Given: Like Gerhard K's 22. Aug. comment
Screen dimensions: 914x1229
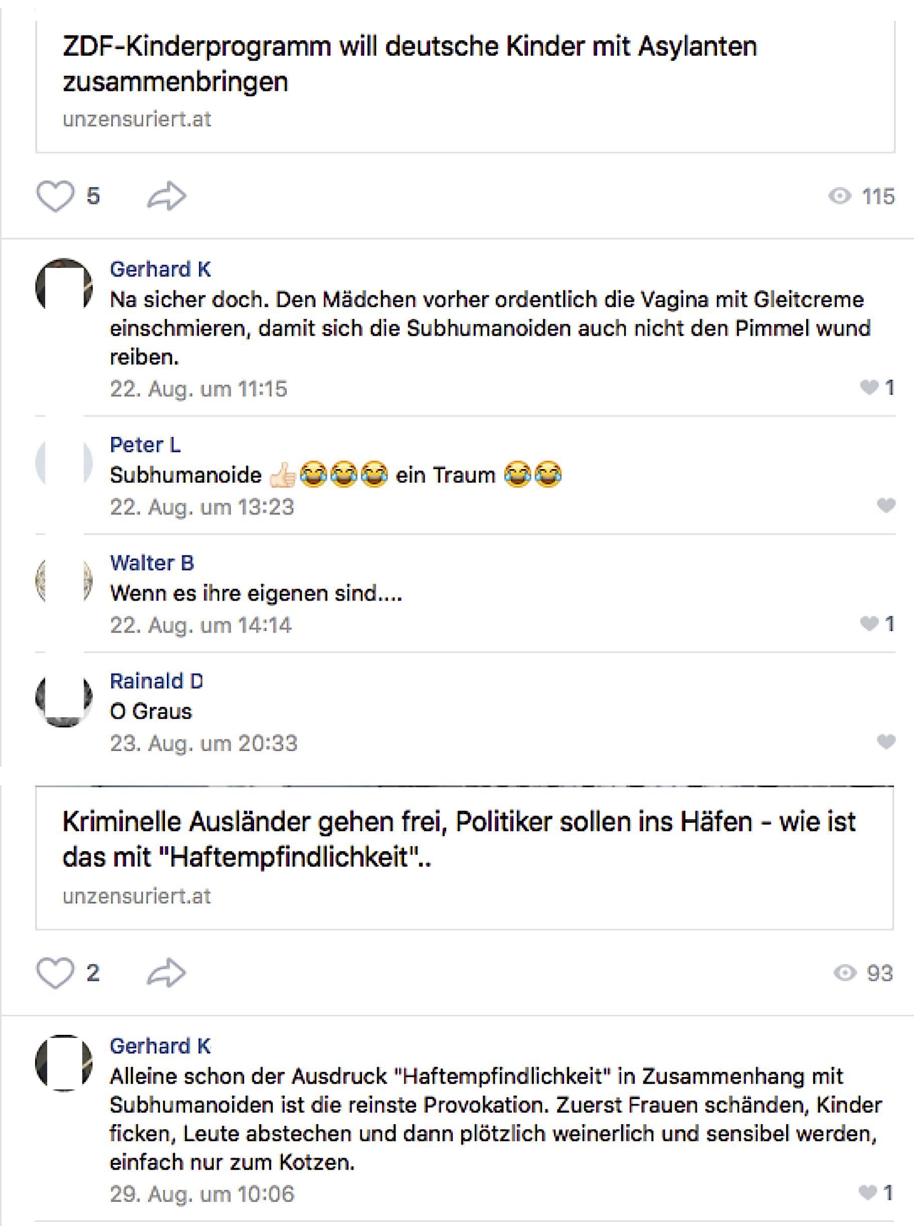Looking at the screenshot, I should pos(869,388).
